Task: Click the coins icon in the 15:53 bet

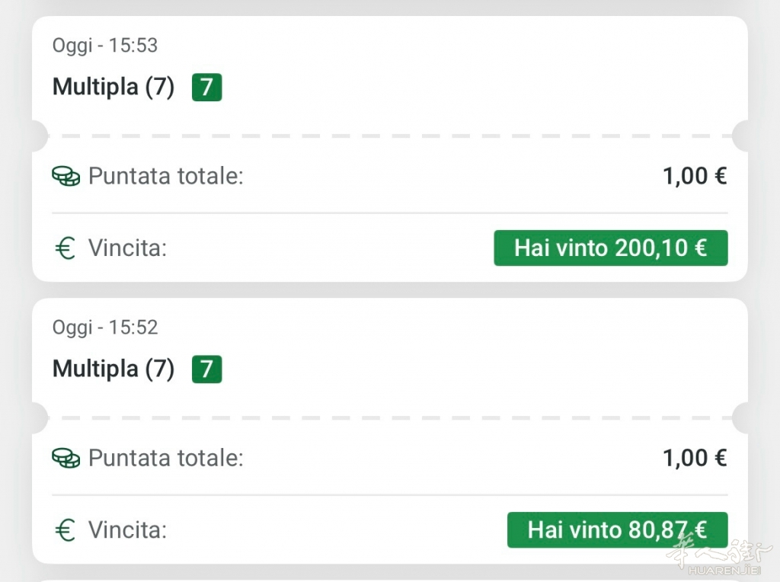Action: tap(66, 177)
